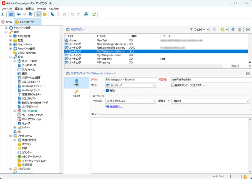Image resolution: width=252 pixels, height=179 pixels.
Task: Click fullscreen icon in the detail header
Action: coord(248,73)
